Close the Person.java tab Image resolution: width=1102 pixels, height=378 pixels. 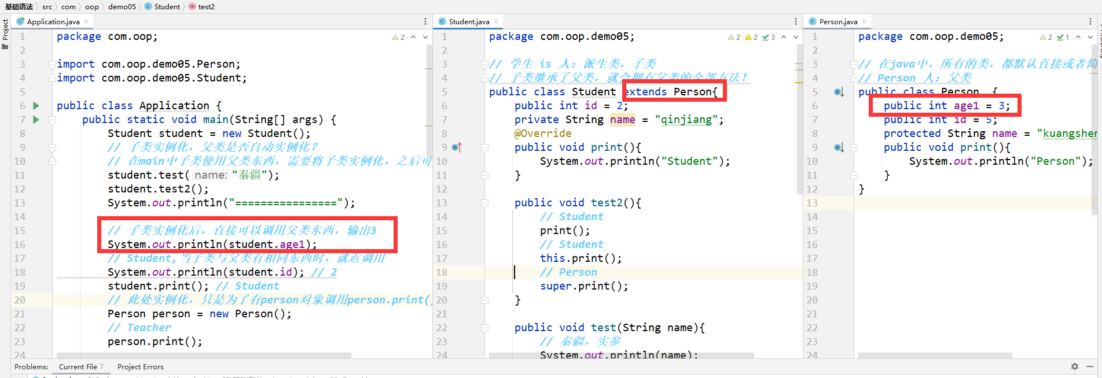[x=864, y=21]
